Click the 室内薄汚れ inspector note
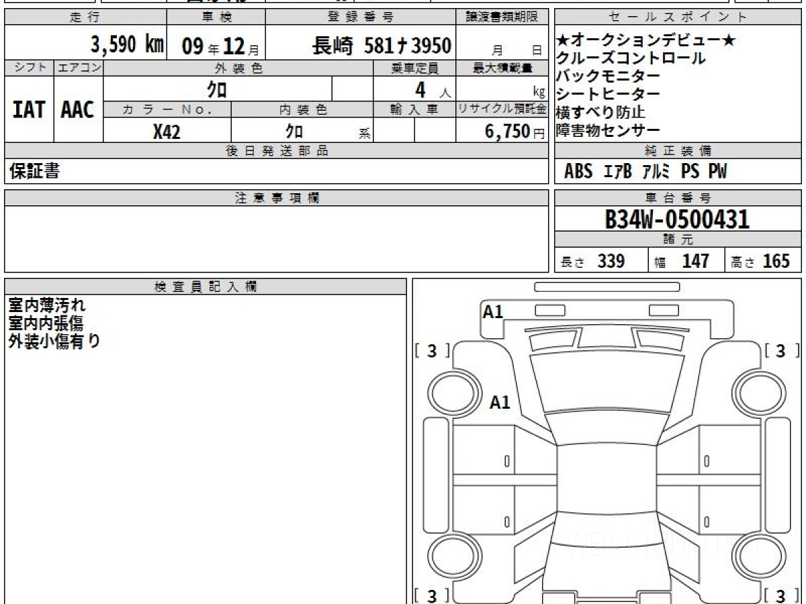806x604 pixels. click(x=47, y=305)
